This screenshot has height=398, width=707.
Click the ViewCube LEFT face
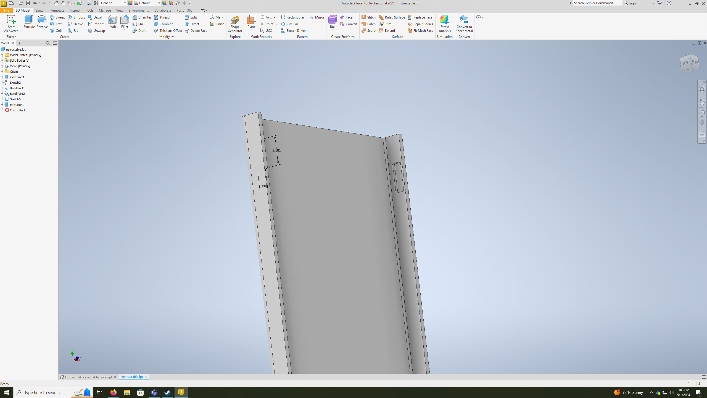coord(685,63)
